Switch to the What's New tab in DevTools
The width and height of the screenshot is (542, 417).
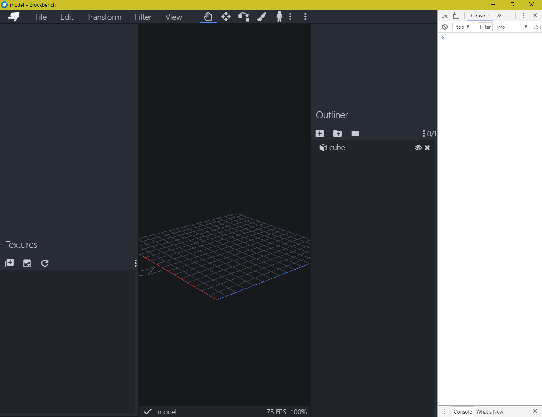coord(489,411)
